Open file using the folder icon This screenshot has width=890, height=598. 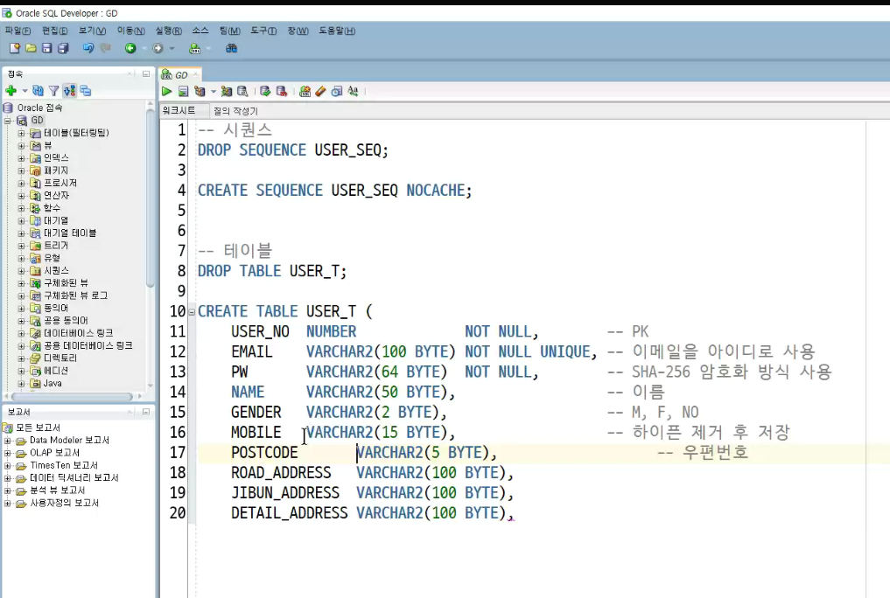(32, 48)
